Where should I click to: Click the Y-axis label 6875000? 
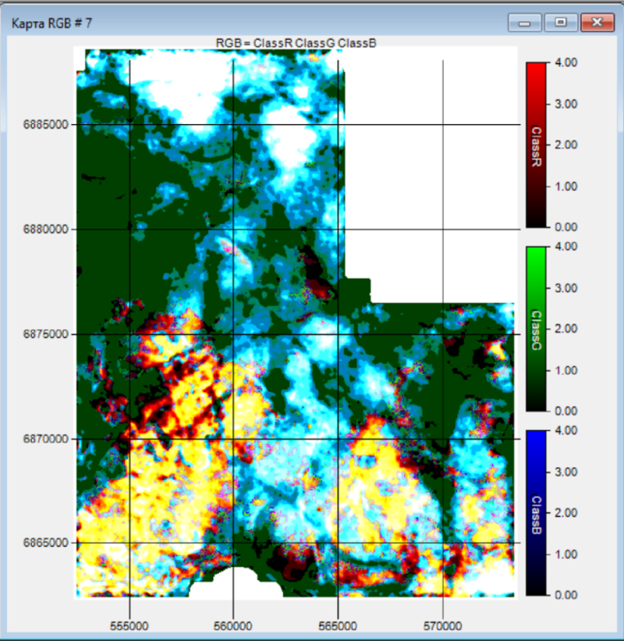click(x=46, y=334)
